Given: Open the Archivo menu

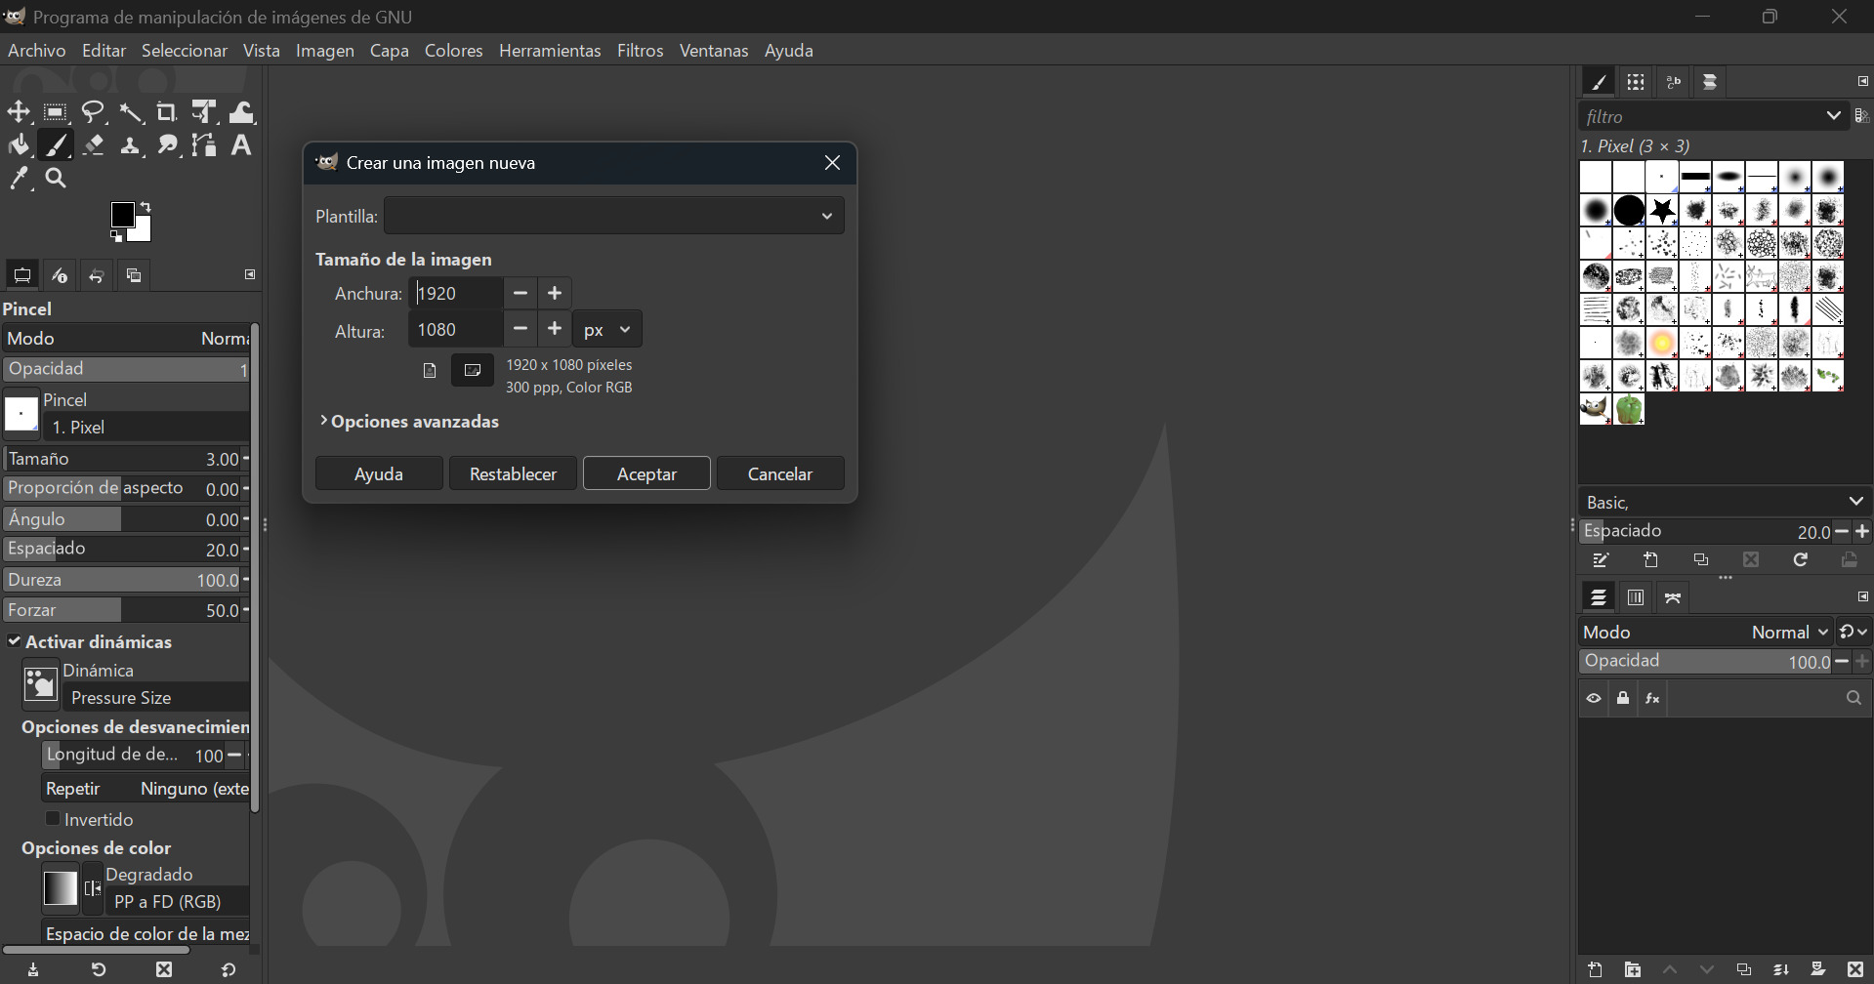Looking at the screenshot, I should (36, 50).
